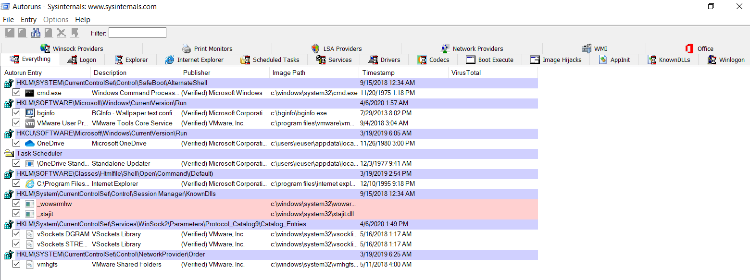750x280 pixels.
Task: Click the bginfo entry icon
Action: (x=30, y=113)
